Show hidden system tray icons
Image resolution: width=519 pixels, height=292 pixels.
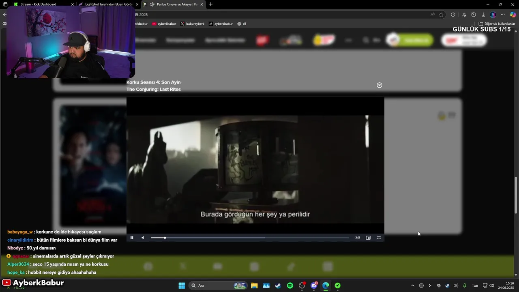(413, 286)
